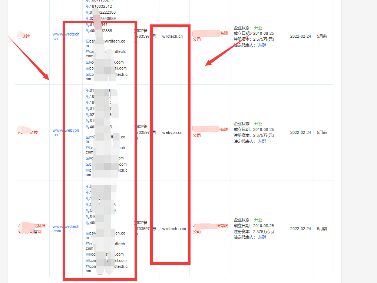
Task: Click first phone icon in wrdtech.com row
Action: tap(88, 186)
